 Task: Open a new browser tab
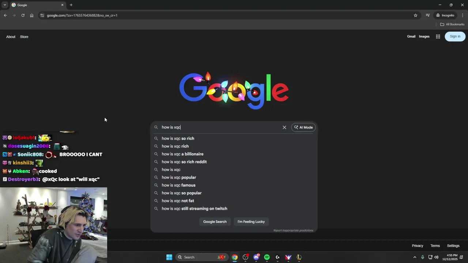(x=71, y=5)
